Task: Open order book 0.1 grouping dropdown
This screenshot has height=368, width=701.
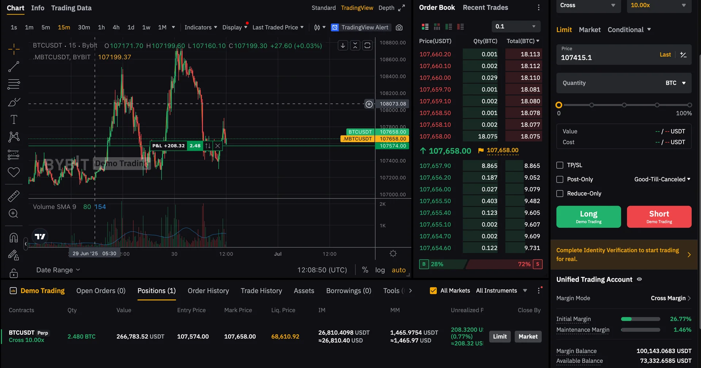Action: (x=516, y=27)
